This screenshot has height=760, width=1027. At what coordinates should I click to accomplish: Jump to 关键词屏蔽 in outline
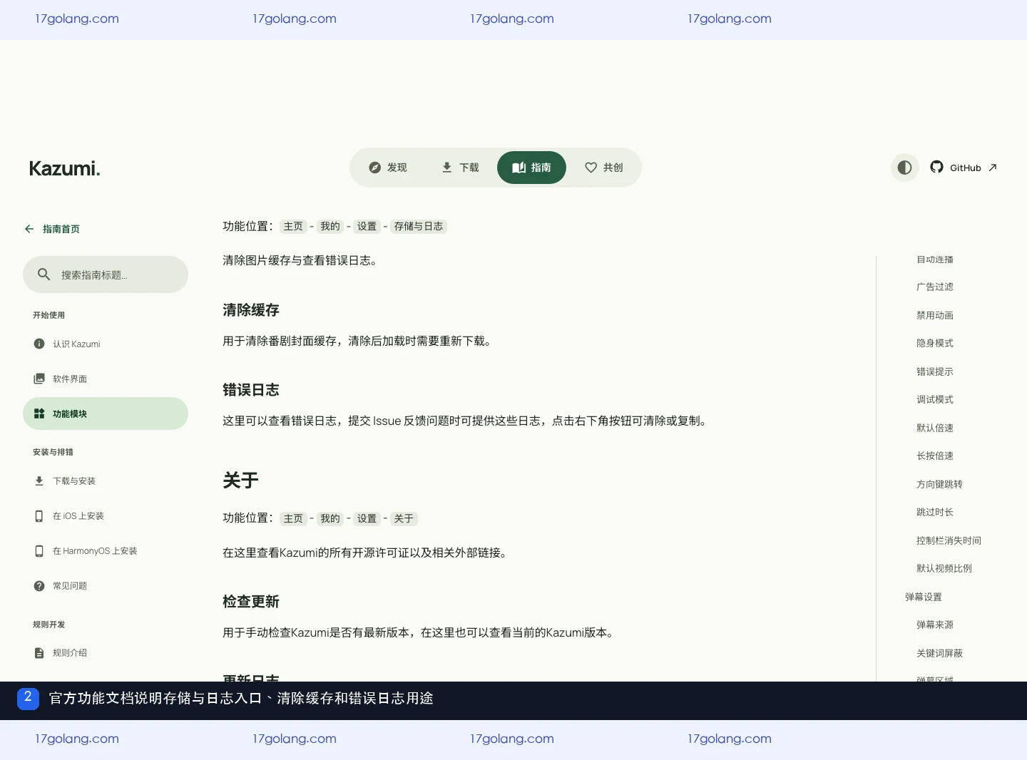click(x=939, y=653)
